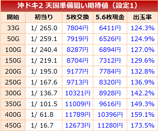This screenshot has width=158, height=131.
Task: Click the 12673円 value
Action: 78,126
